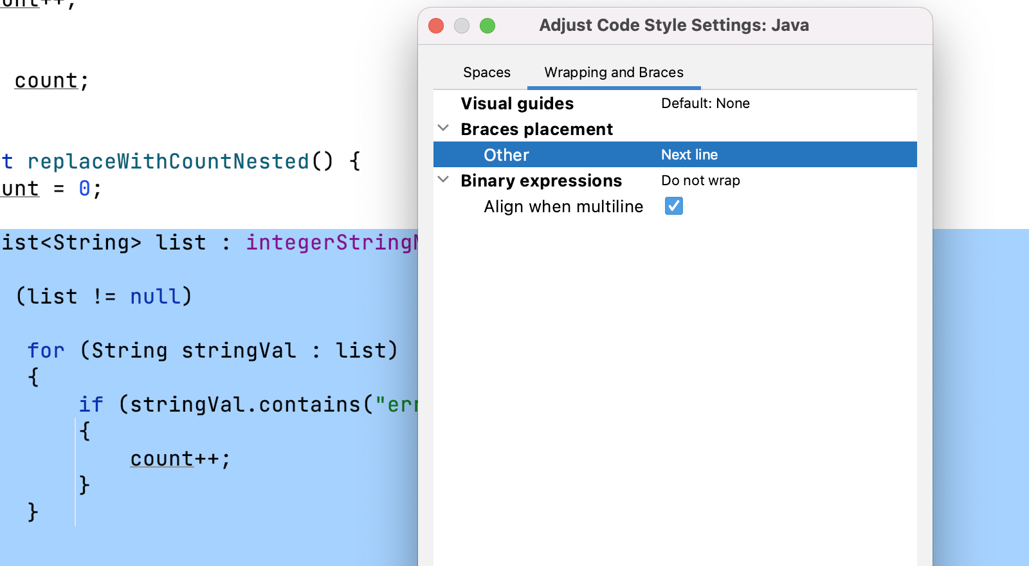Click replaceWithCountNested method name in editor

pyautogui.click(x=168, y=161)
